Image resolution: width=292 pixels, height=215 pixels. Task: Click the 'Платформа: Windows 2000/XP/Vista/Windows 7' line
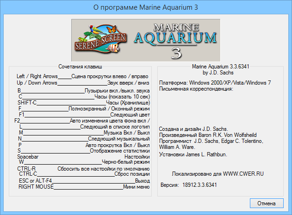point(215,83)
